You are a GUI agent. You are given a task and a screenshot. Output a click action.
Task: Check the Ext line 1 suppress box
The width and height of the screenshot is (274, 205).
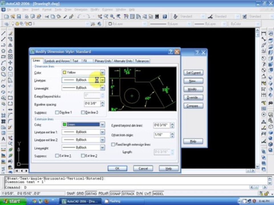point(57,155)
